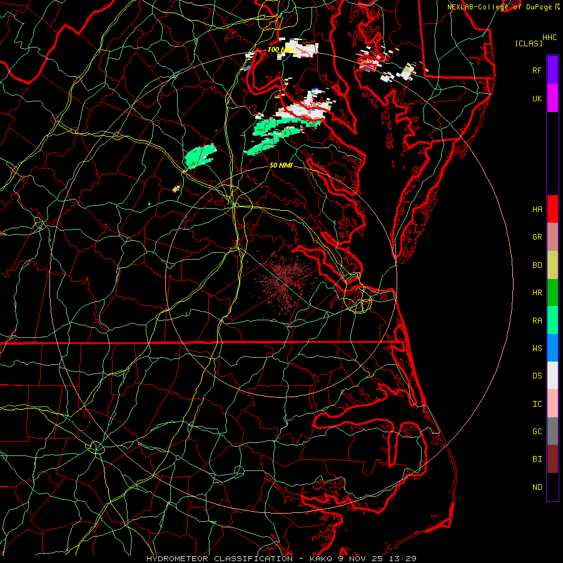563x563 pixels.
Task: Click the "[CLAS]" label
Action: 529,44
